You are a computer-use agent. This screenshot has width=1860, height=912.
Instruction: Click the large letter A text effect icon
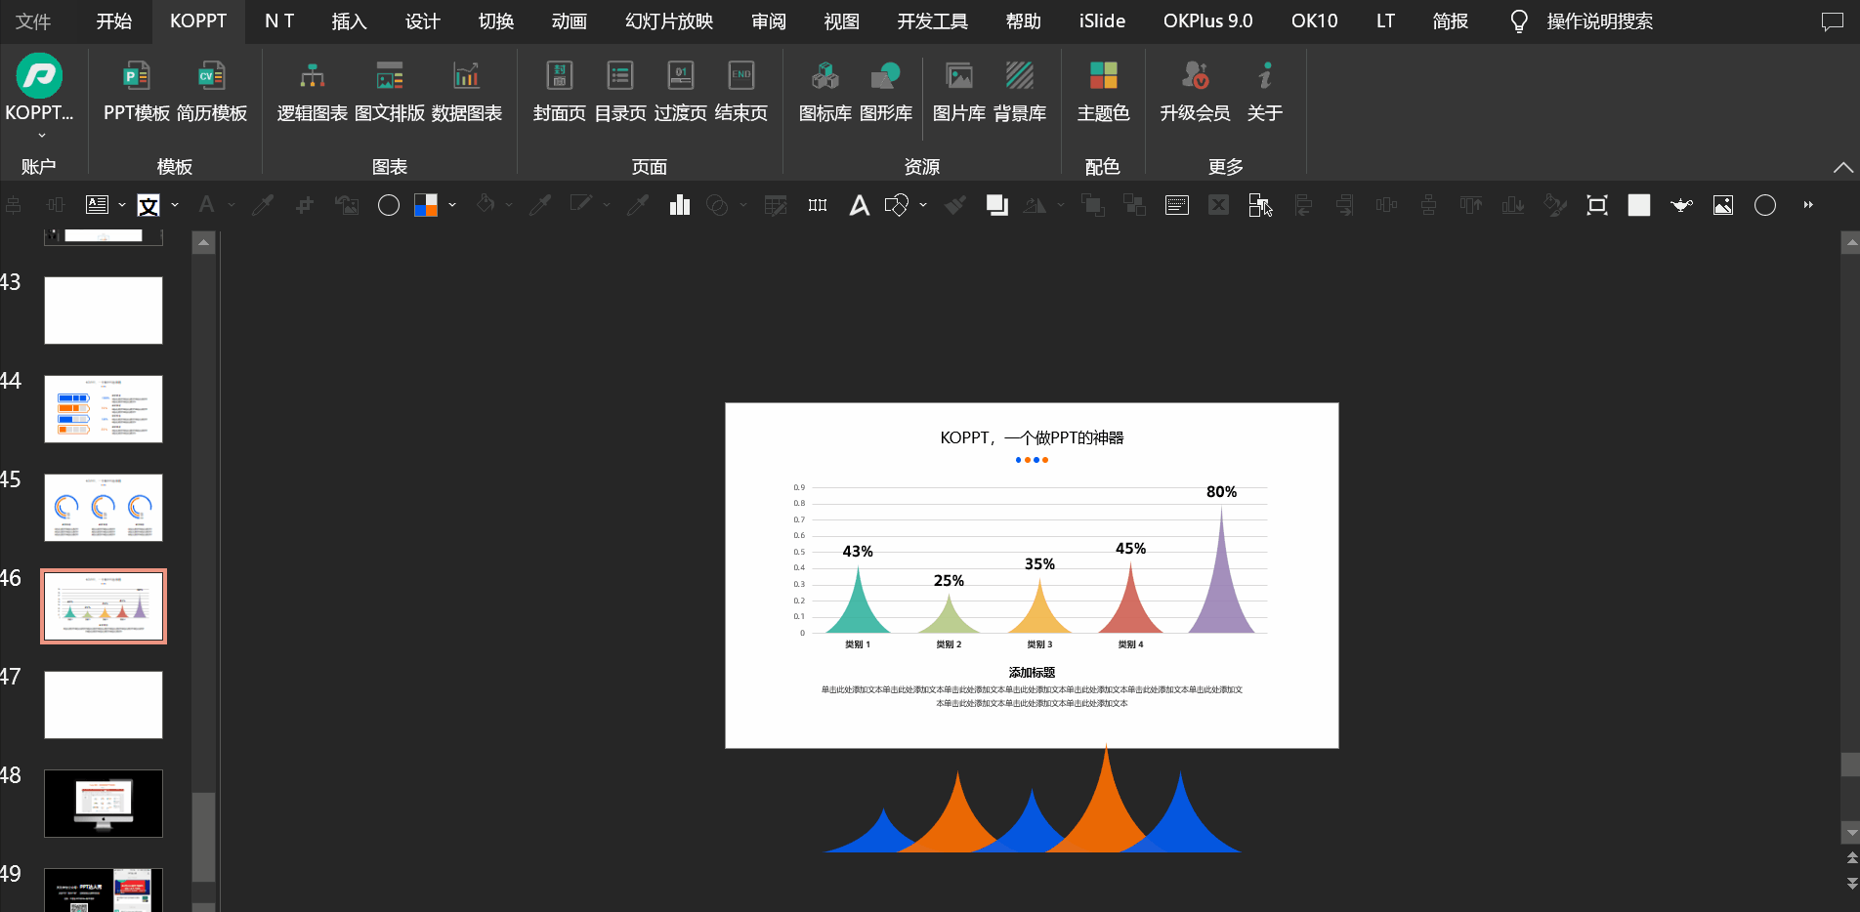(859, 205)
